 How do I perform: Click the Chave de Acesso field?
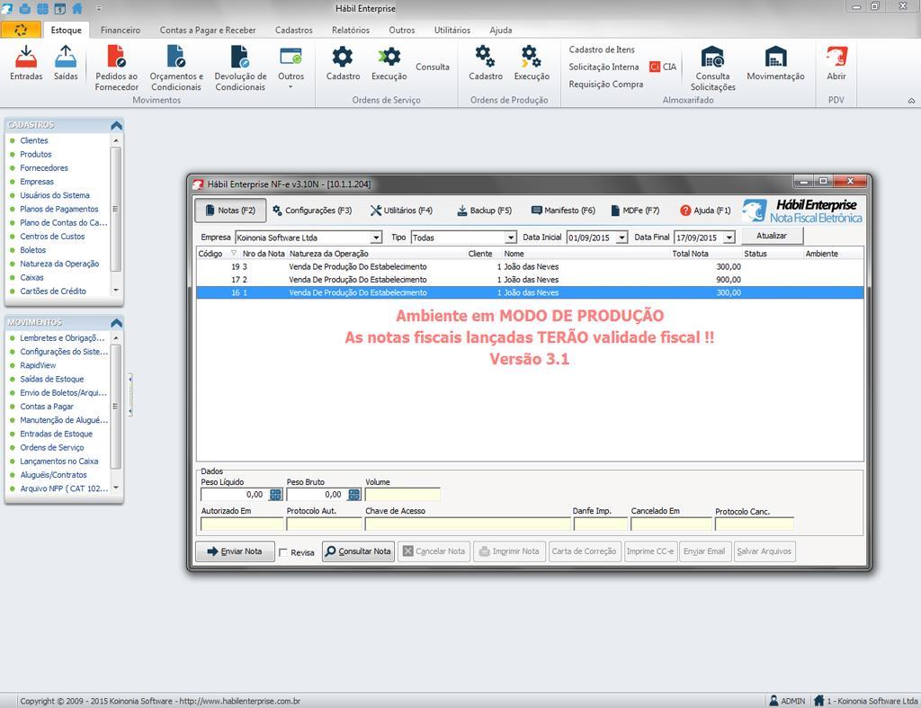(x=468, y=524)
